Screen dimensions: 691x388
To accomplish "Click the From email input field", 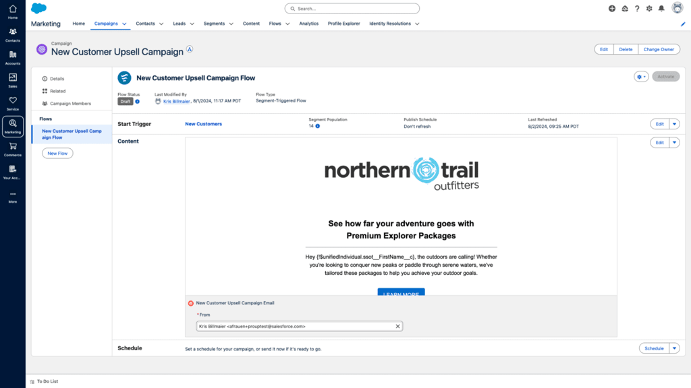I will coord(299,327).
